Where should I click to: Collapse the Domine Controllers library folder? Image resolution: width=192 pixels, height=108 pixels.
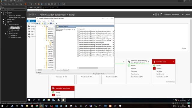[6, 25]
